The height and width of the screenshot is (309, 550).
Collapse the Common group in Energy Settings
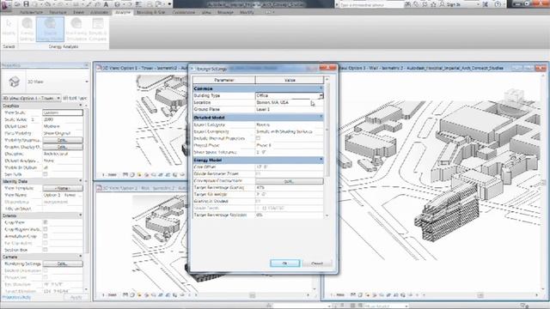tap(321, 88)
